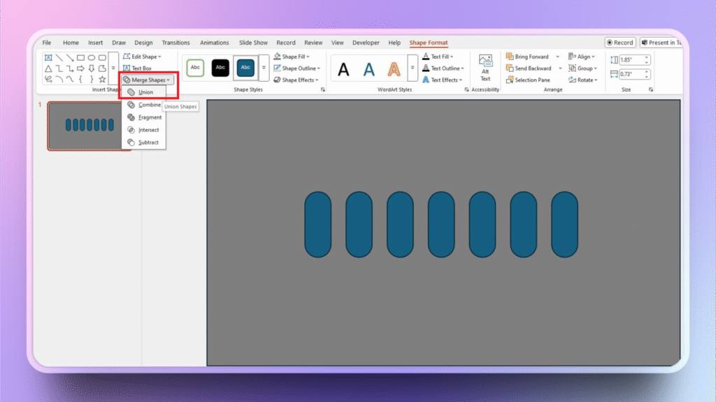Select the triangle shape tool
716x402 pixels.
click(48, 68)
